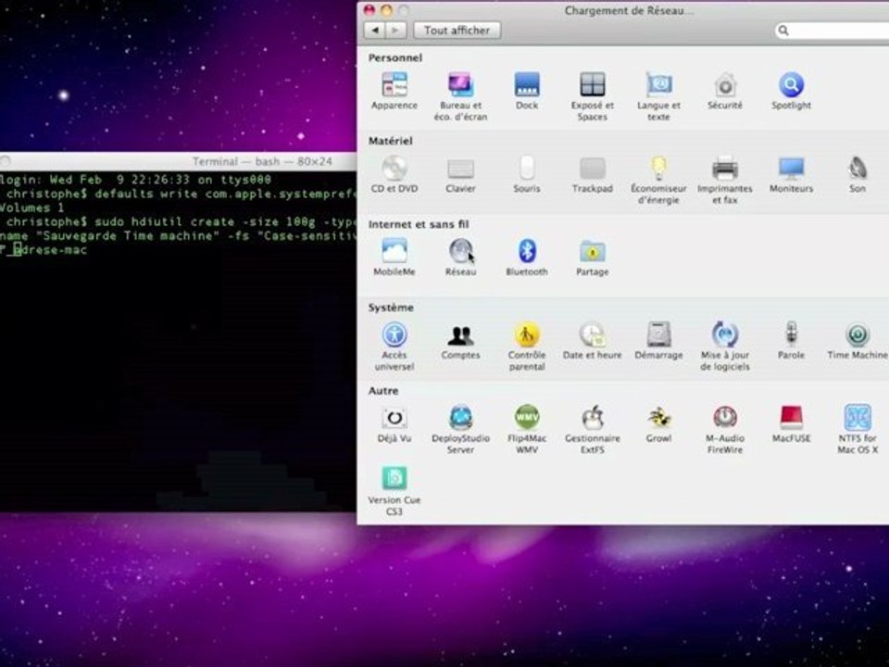Open Économiseur d'énergie settings
The height and width of the screenshot is (667, 889).
click(x=658, y=180)
